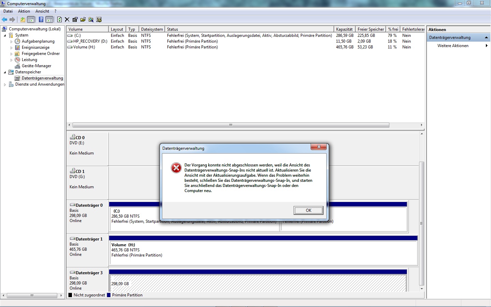Image resolution: width=491 pixels, height=307 pixels.
Task: Click the Status column header
Action: click(249, 29)
